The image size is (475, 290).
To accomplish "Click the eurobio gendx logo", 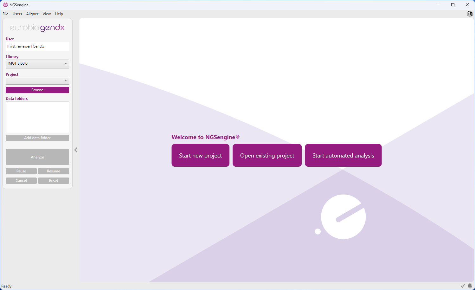I will (x=37, y=28).
